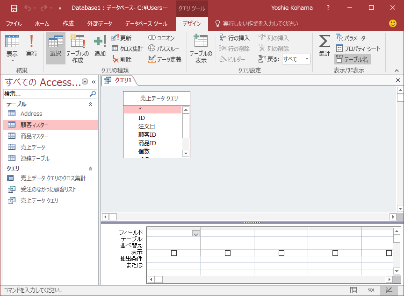Select ユニオン union query
Screen dimensions: 404x296
[161, 38]
